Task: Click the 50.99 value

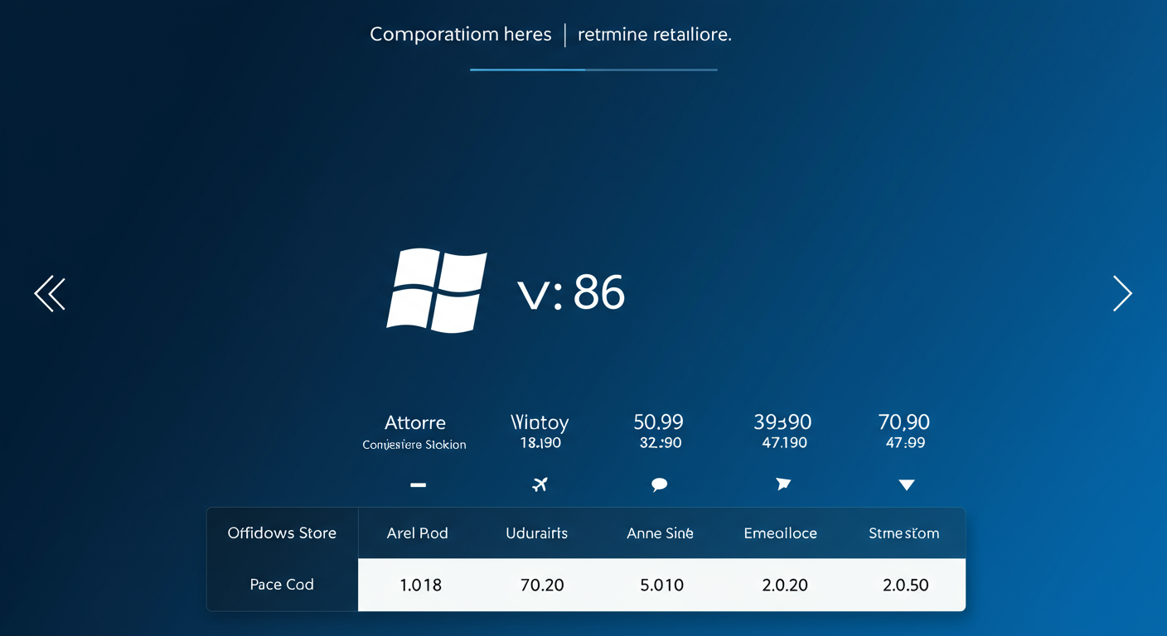Action: tap(659, 422)
